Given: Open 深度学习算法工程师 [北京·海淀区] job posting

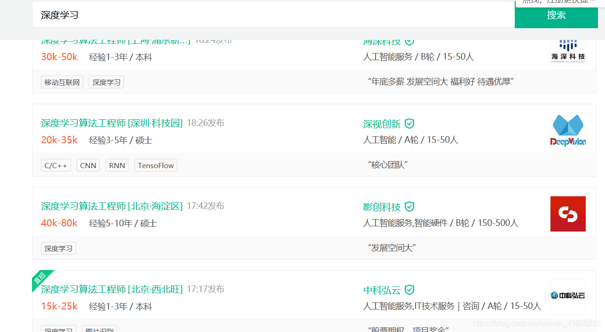Looking at the screenshot, I should tap(112, 206).
